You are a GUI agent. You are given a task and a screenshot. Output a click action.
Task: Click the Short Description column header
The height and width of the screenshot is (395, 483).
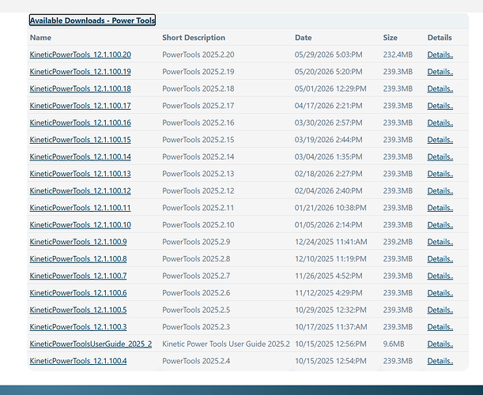(194, 38)
